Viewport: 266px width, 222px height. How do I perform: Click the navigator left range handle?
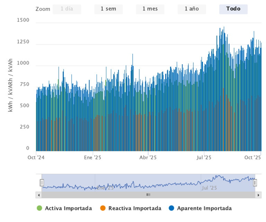click(x=42, y=183)
